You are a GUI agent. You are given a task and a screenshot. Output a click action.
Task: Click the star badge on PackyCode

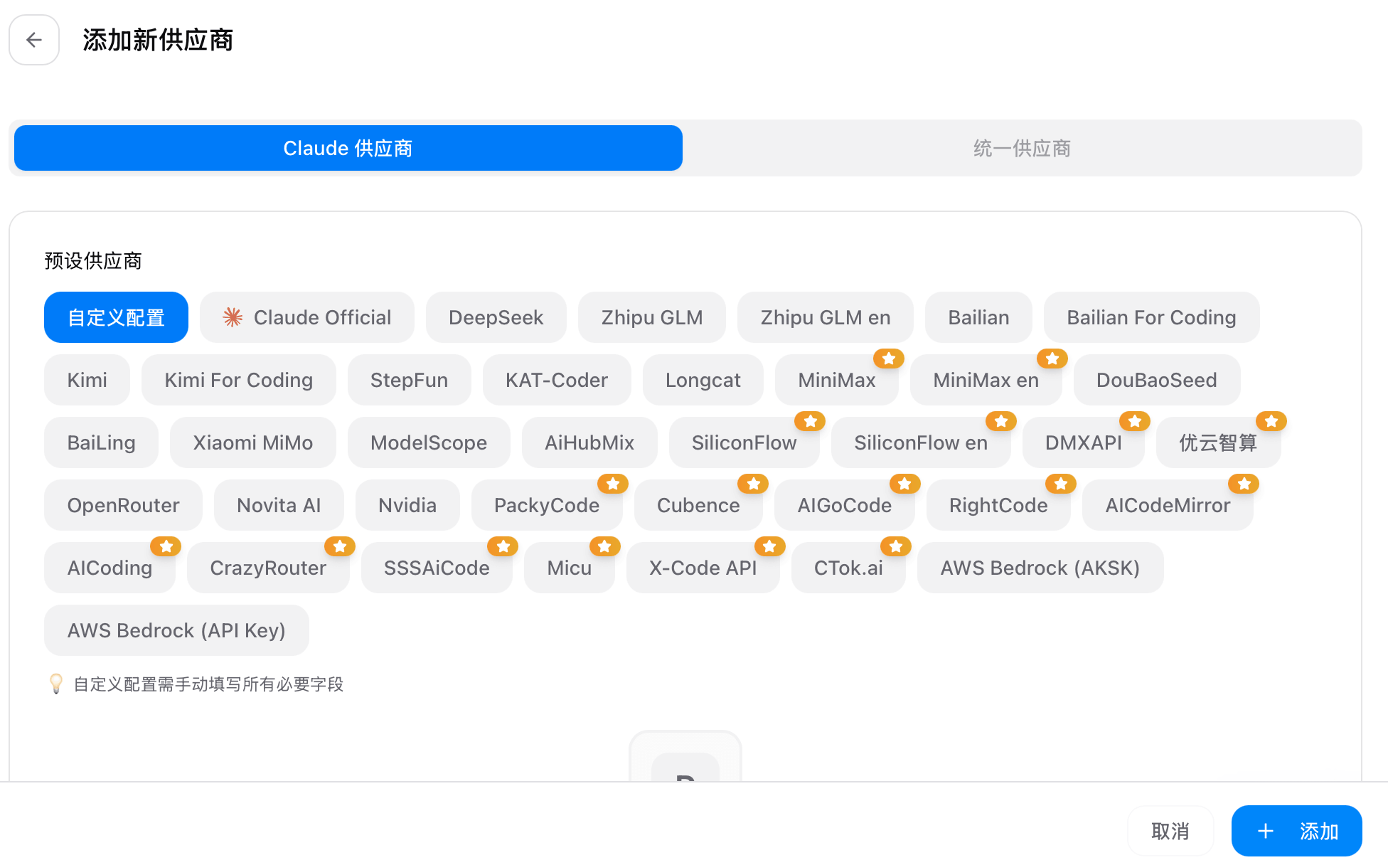tap(613, 484)
